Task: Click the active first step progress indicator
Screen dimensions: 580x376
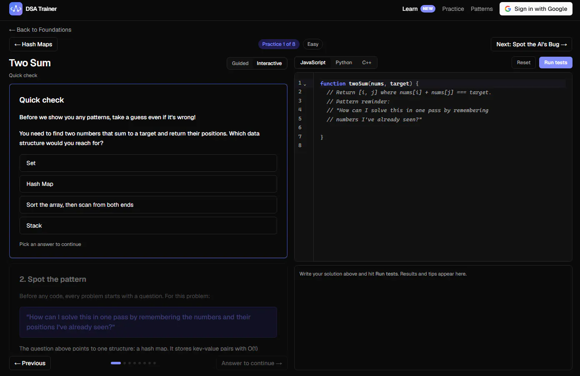Action: click(x=116, y=363)
